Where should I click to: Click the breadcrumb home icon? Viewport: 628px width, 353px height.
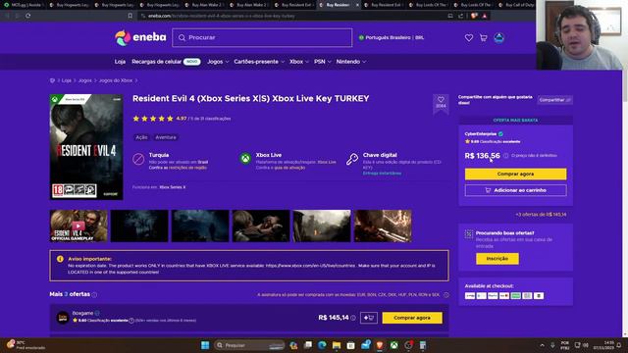point(52,80)
